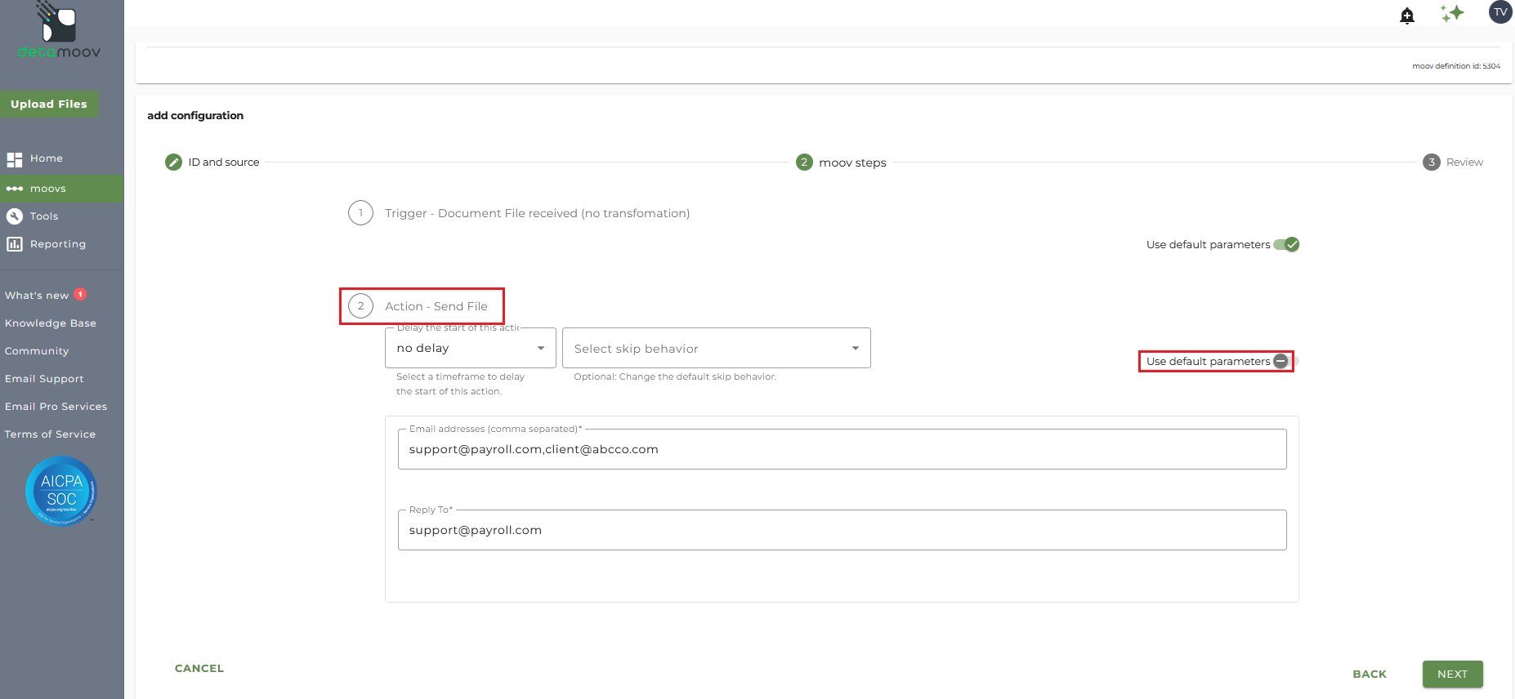Click the CANCEL button
This screenshot has width=1515, height=699.
pyautogui.click(x=199, y=668)
